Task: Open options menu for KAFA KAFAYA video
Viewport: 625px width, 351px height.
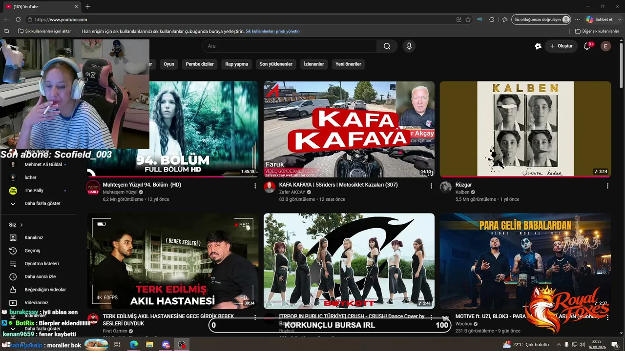Action: (x=431, y=186)
